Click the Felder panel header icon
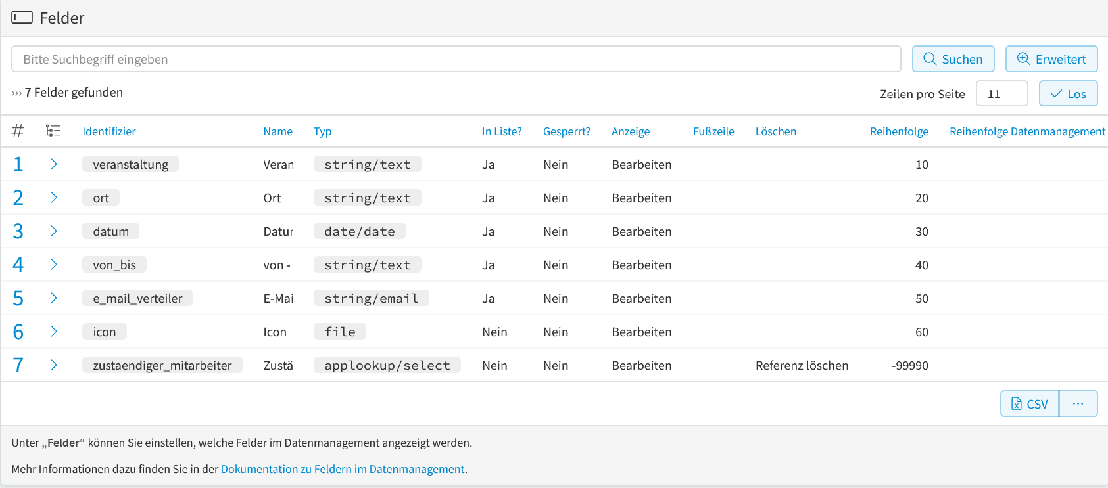Screen dimensions: 1108x488 pyautogui.click(x=22, y=17)
